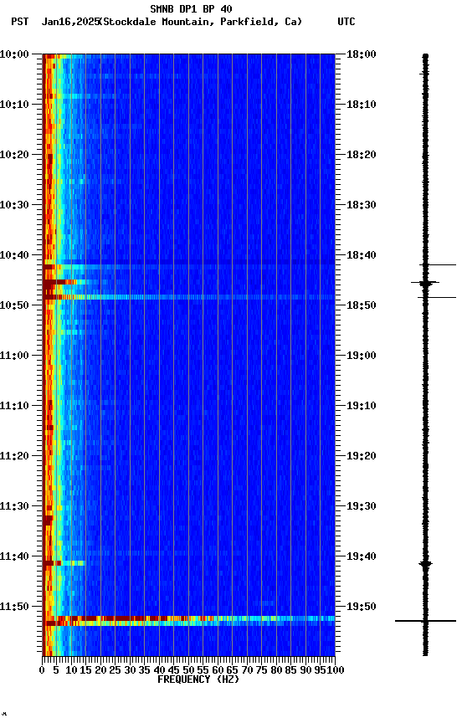
Task: Click the 10:40 PST time label
Action: 14,255
